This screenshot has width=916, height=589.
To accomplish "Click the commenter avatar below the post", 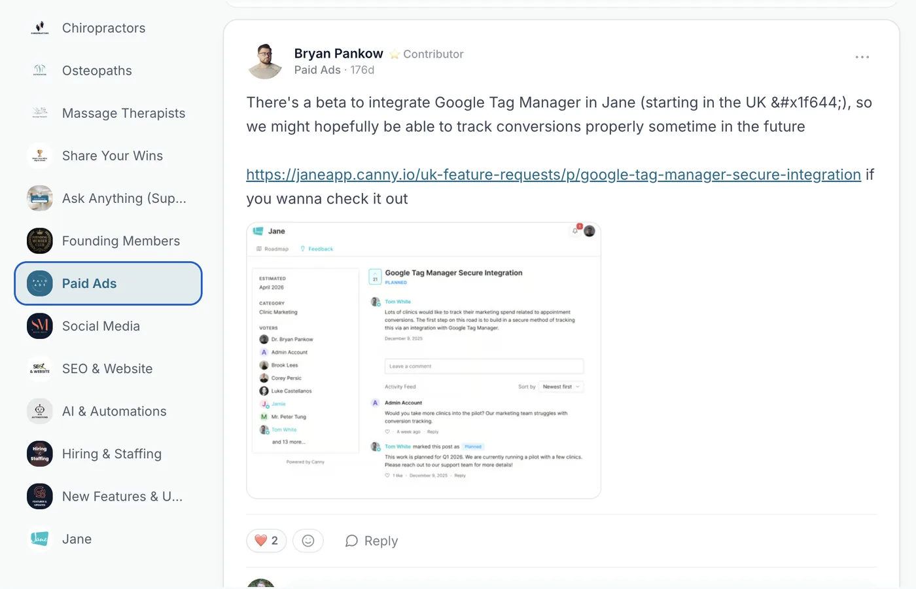I will [x=261, y=583].
